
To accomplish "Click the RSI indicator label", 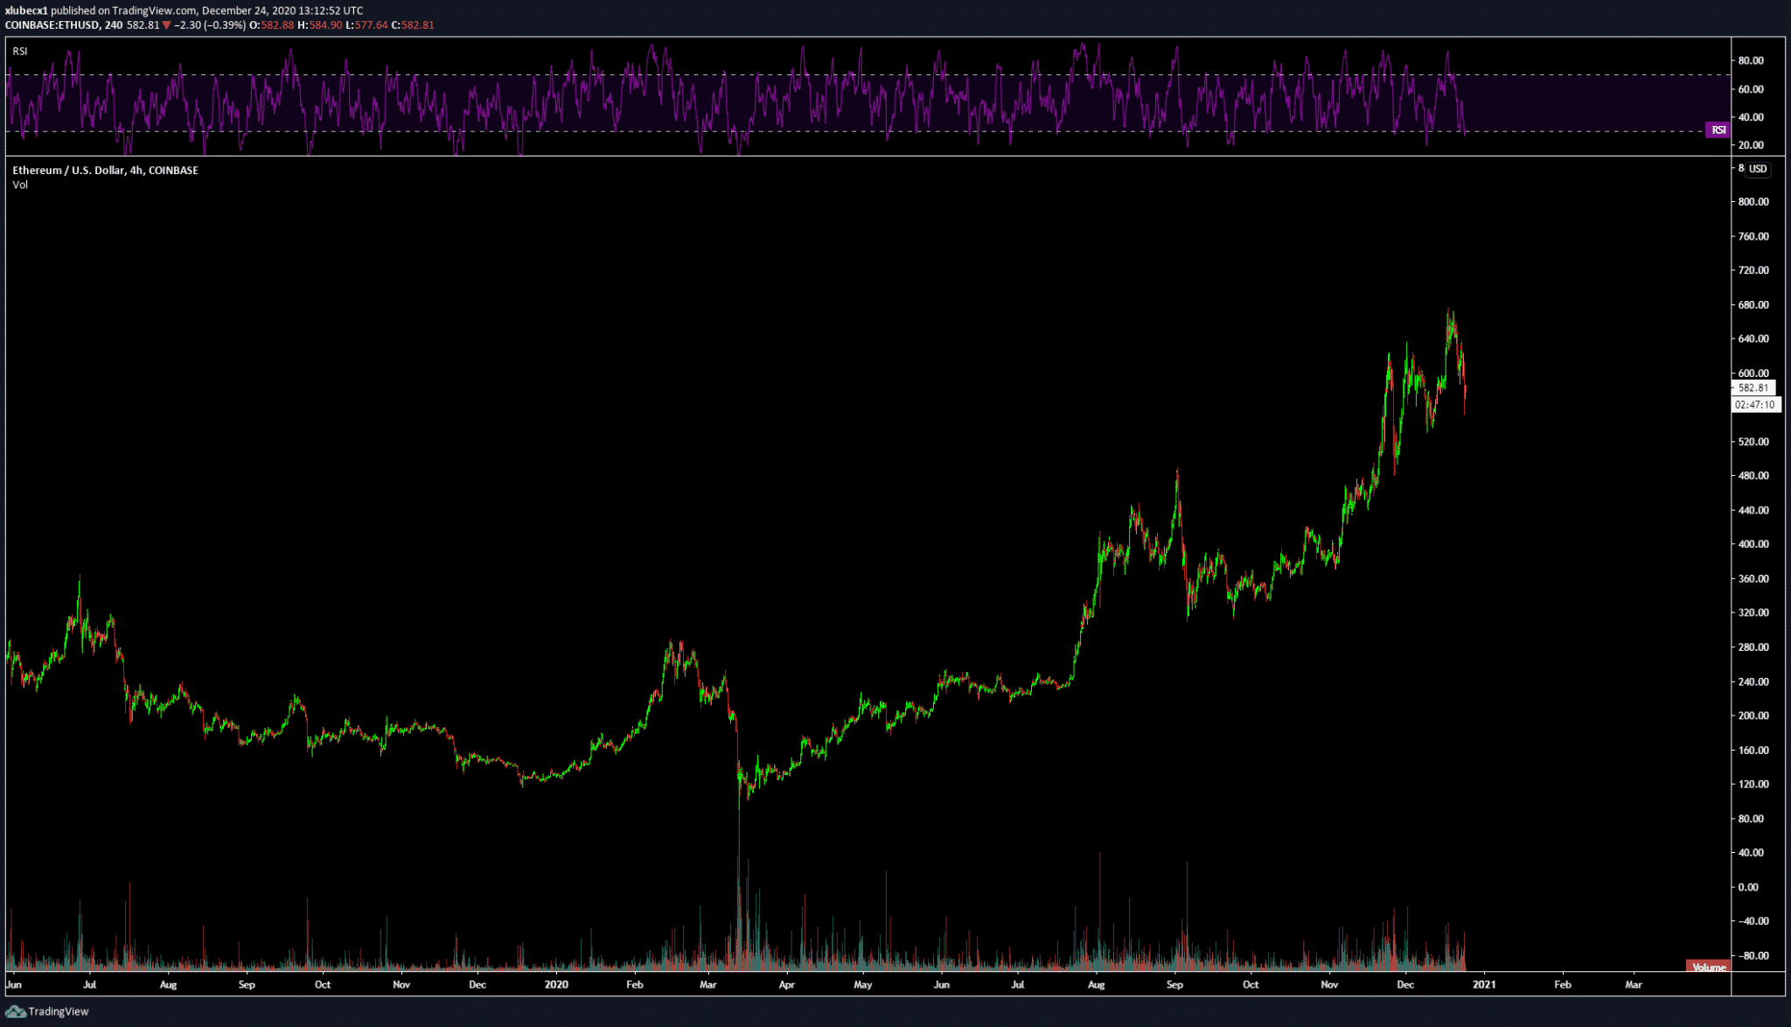I will (x=19, y=52).
